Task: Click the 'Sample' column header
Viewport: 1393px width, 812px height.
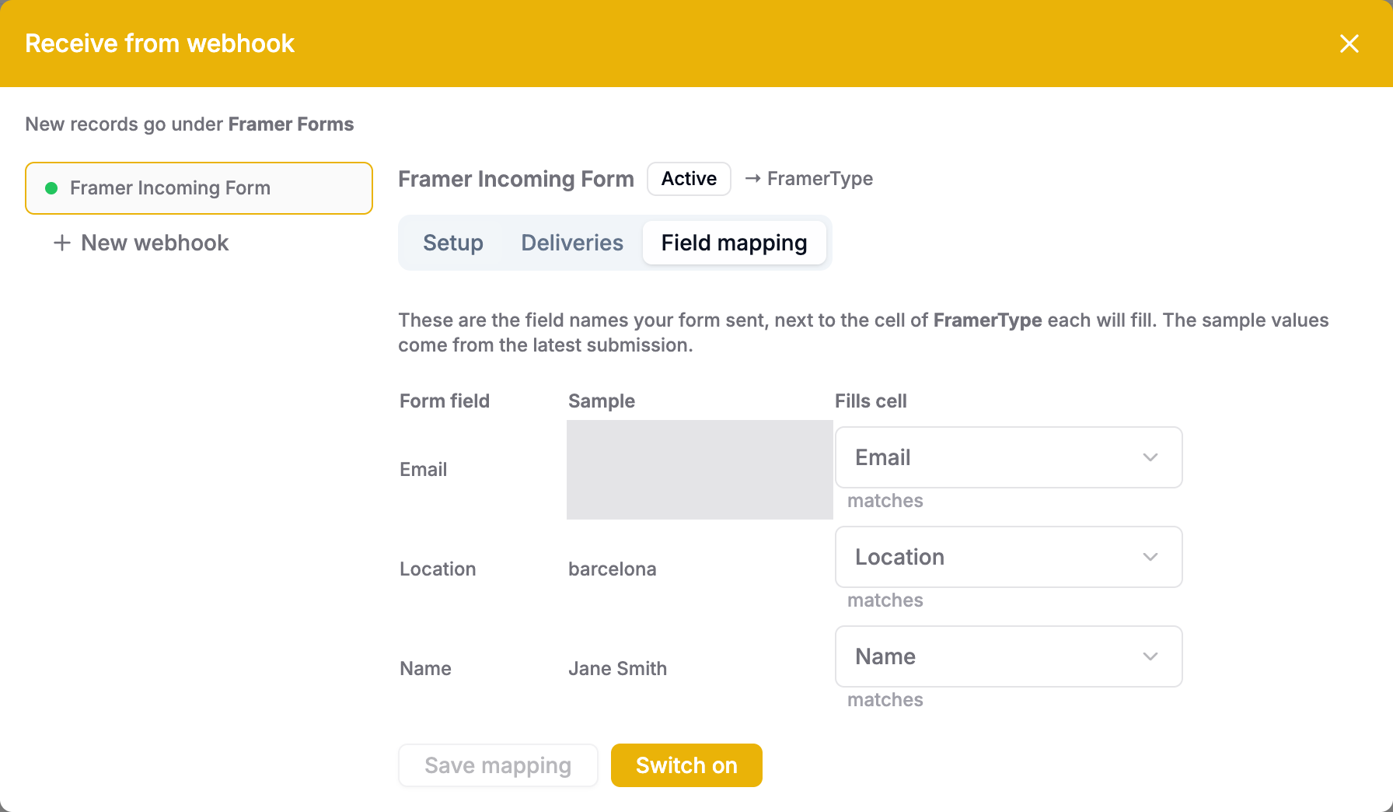Action: pos(602,401)
